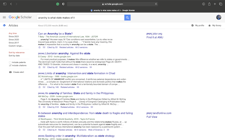Open the 'Web of Science: 3' link
This screenshot has height=140, width=225.
(x=96, y=130)
